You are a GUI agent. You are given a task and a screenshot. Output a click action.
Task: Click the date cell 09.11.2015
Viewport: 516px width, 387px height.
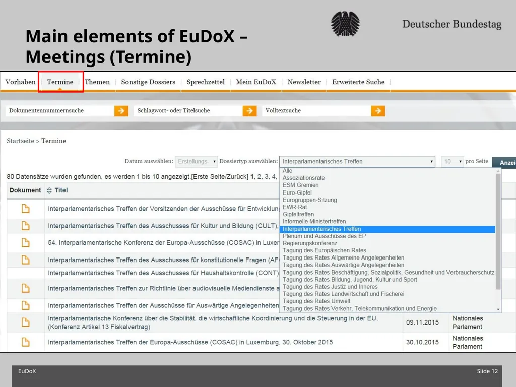pyautogui.click(x=422, y=322)
